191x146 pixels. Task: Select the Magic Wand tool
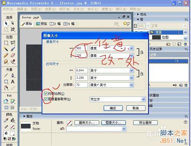[x=6, y=49]
